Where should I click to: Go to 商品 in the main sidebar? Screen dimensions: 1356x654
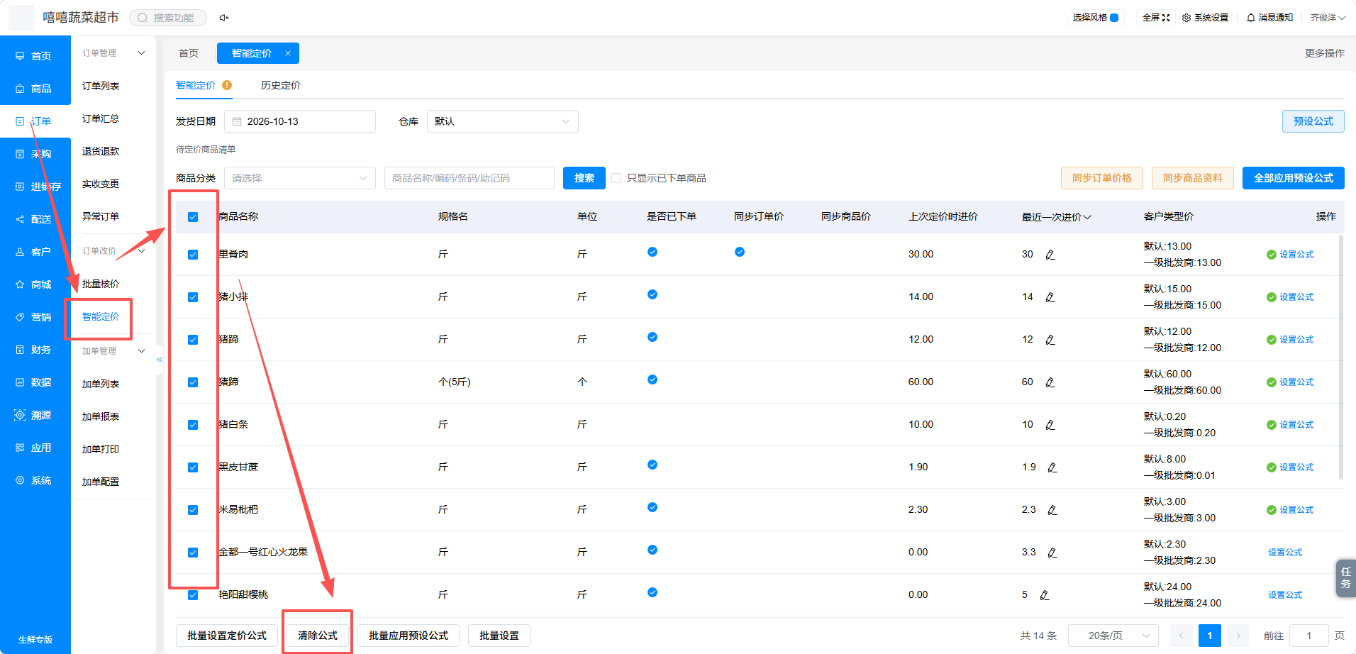tap(35, 89)
